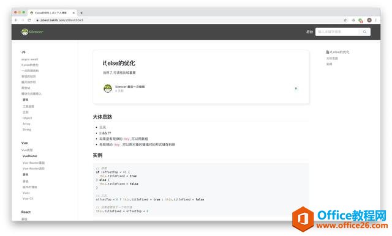
Task: Open the browser profile avatar
Action: point(369,20)
